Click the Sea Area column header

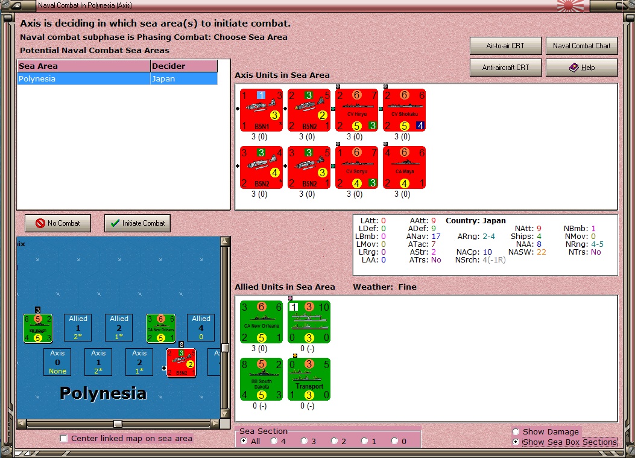(83, 66)
